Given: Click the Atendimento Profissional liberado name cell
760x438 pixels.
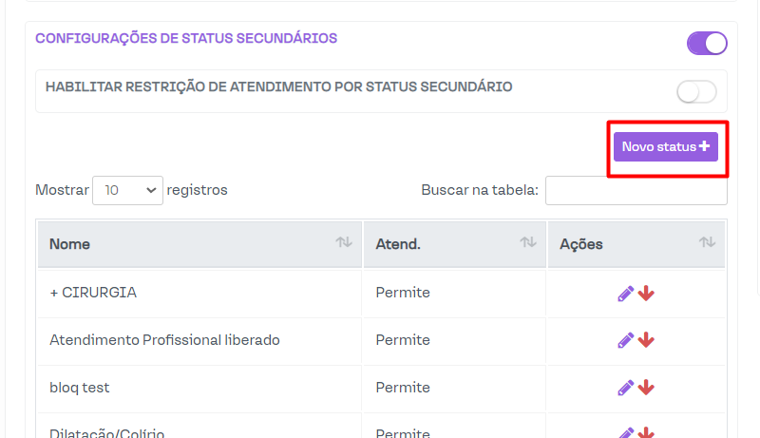Looking at the screenshot, I should 164,340.
